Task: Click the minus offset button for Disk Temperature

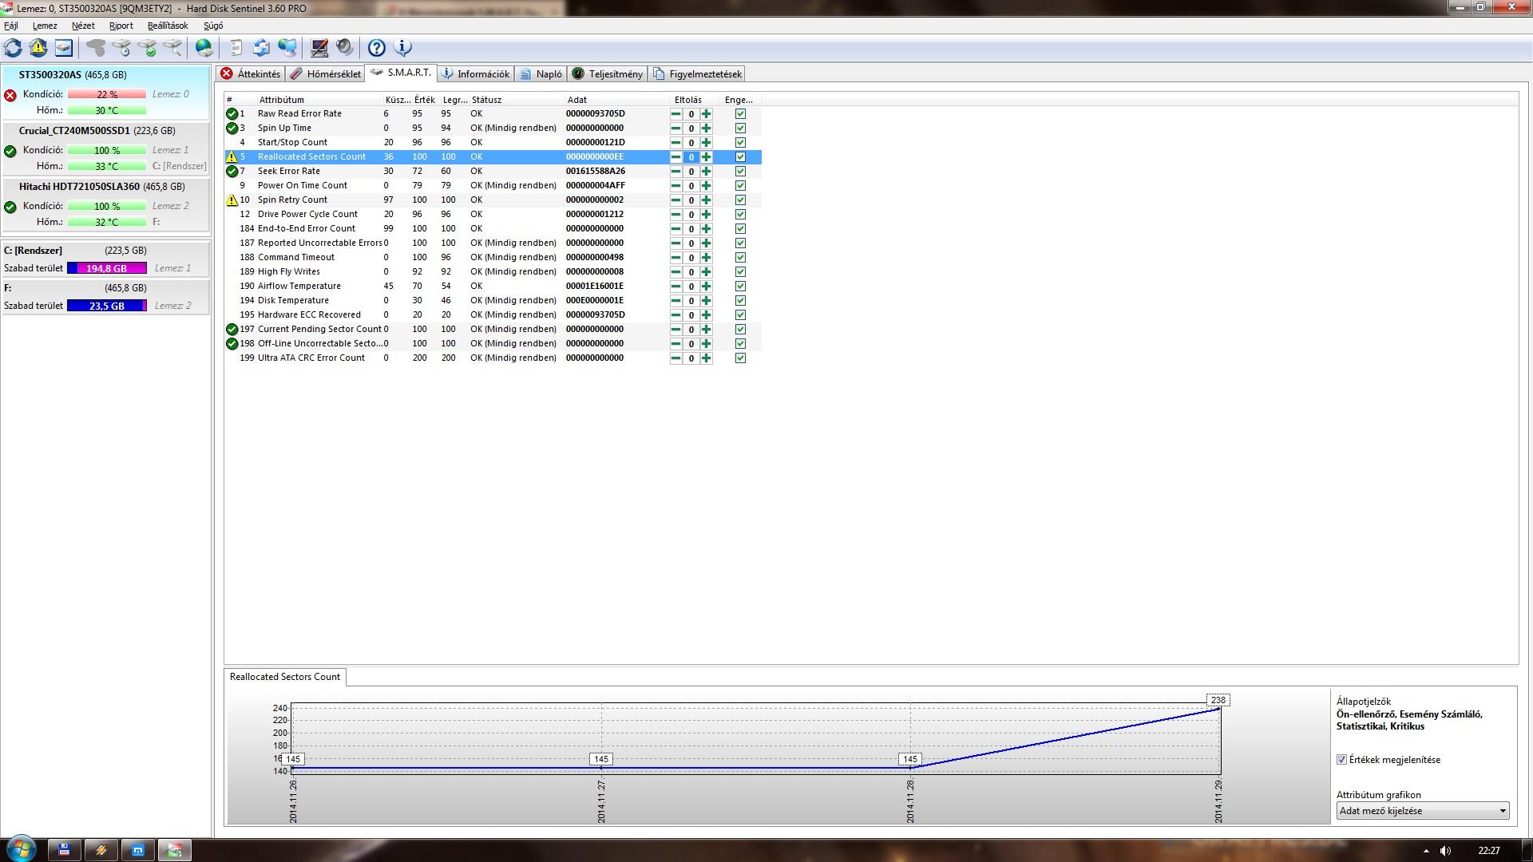Action: (x=676, y=300)
